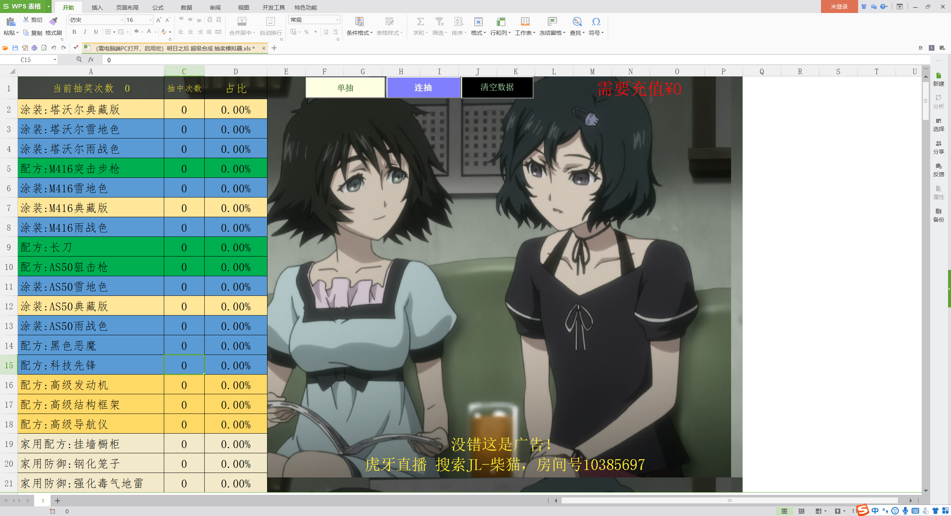Click the horizontal scrollbar thumb

730,500
